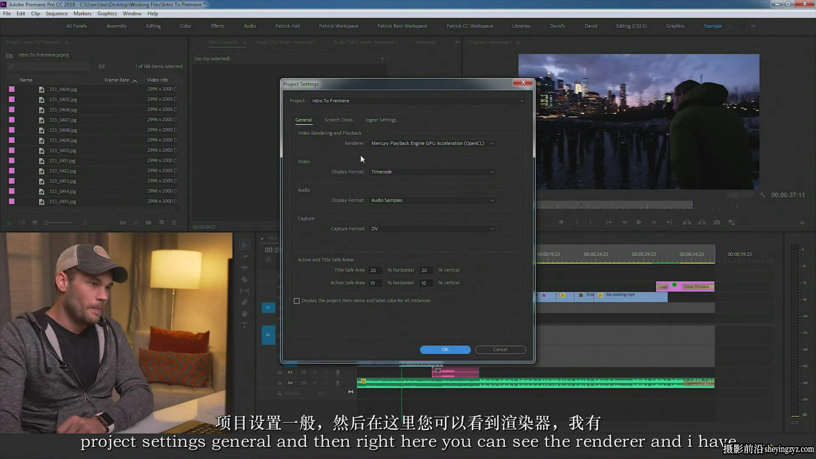Switch to the Ingest Settings tab
Screen dimensions: 816x459
(381, 120)
